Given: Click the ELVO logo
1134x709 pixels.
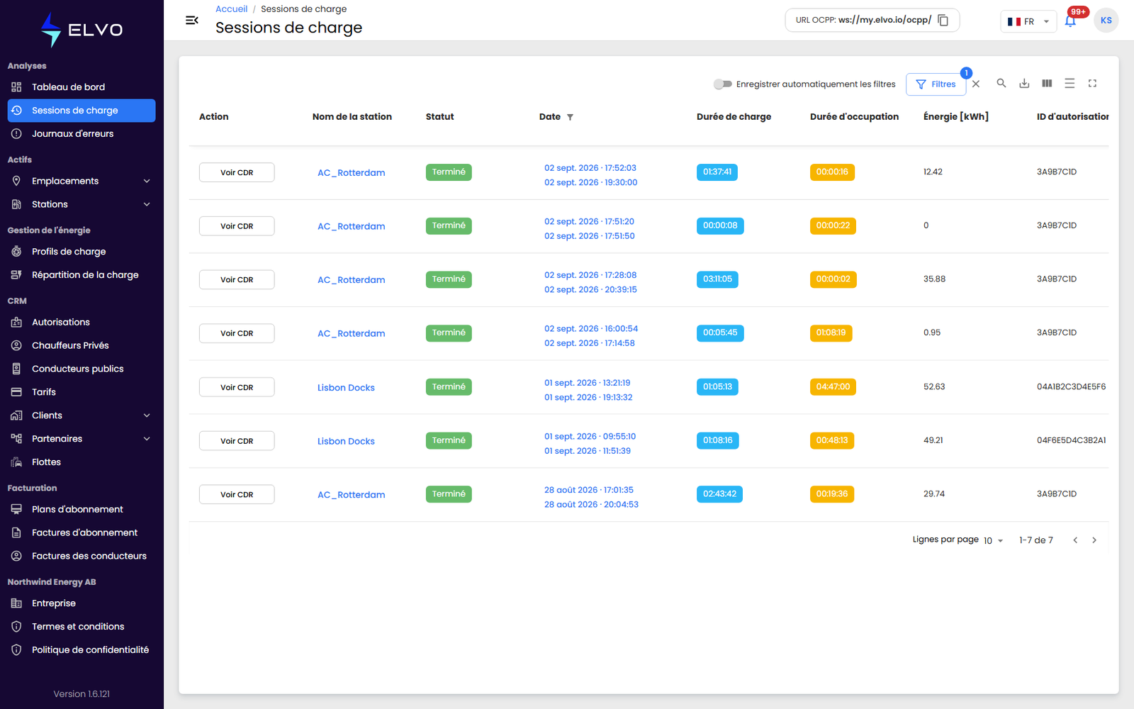Looking at the screenshot, I should 82,30.
